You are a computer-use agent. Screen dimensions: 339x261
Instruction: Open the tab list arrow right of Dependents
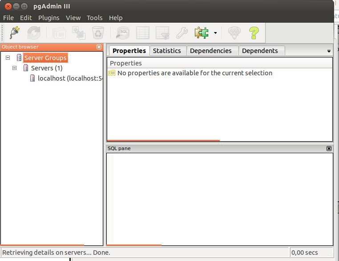(329, 51)
